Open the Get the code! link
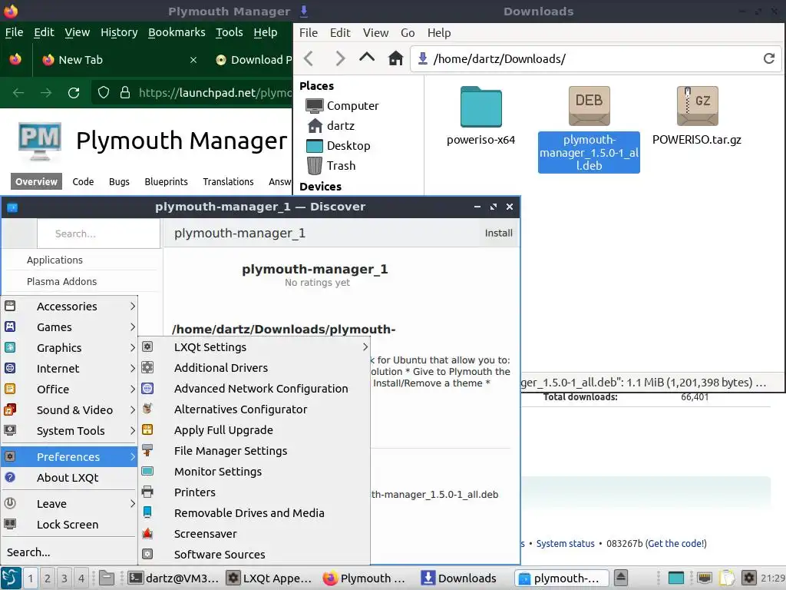Screen dimensions: 786x590 pyautogui.click(x=677, y=544)
